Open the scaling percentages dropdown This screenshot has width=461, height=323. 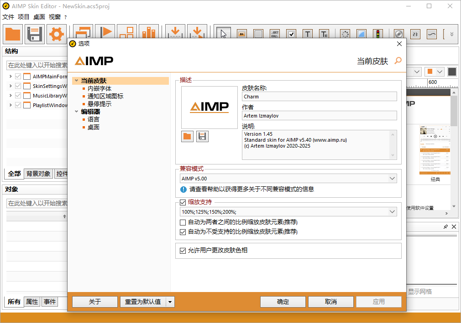click(392, 211)
